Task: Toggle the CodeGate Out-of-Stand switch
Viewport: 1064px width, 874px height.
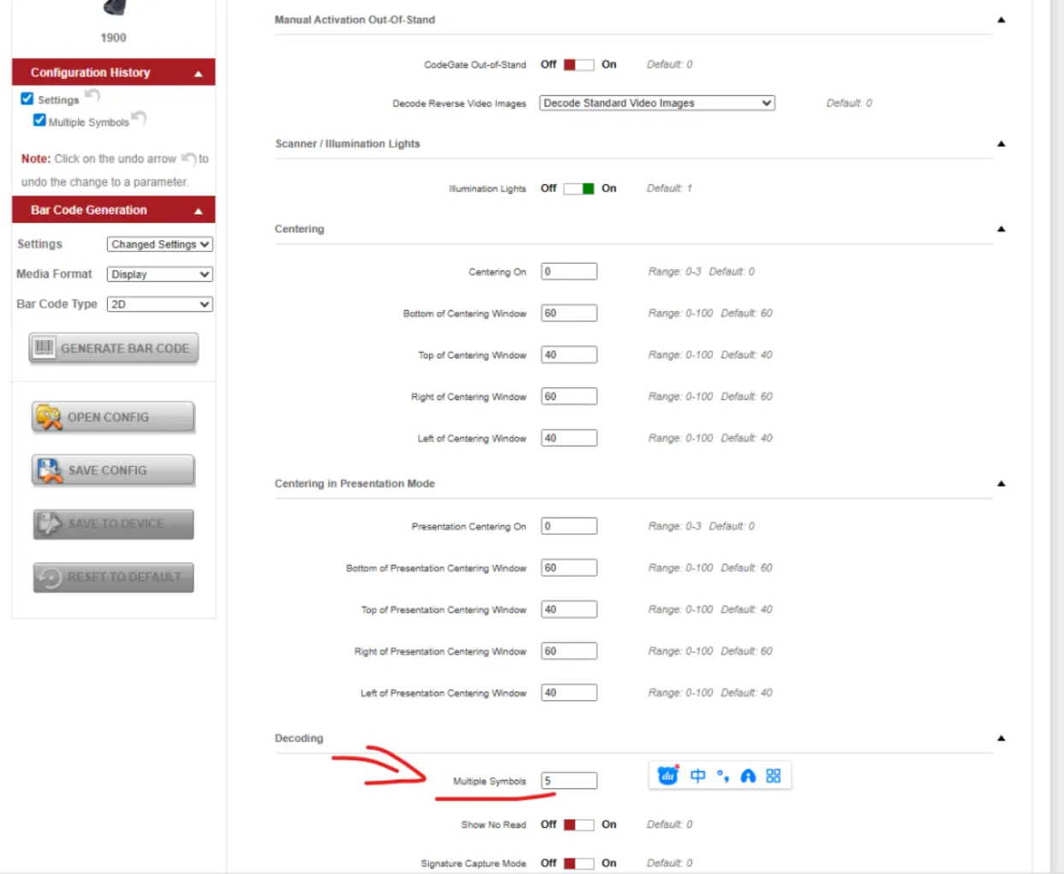Action: (578, 65)
